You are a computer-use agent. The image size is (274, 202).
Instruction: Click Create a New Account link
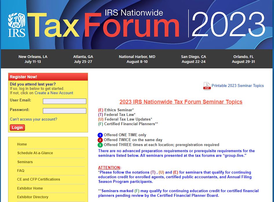pyautogui.click(x=54, y=93)
